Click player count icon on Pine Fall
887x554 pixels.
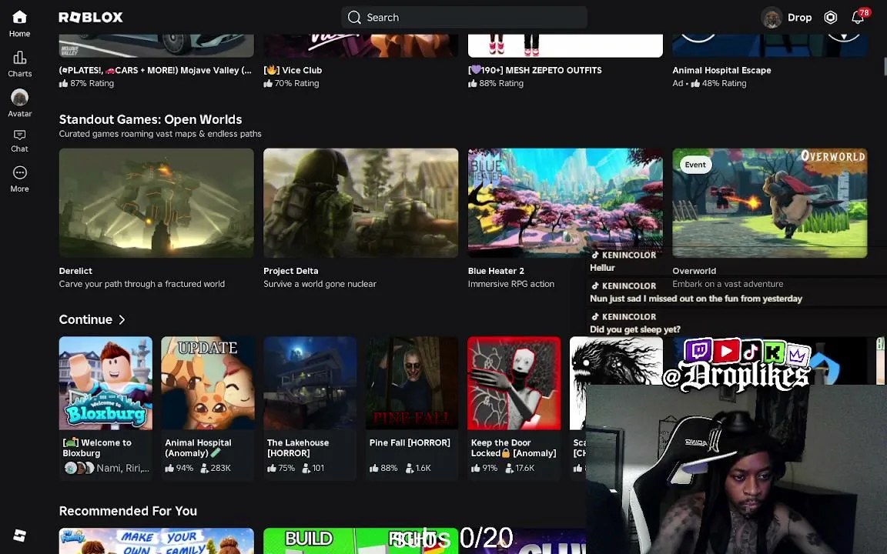[x=410, y=468]
